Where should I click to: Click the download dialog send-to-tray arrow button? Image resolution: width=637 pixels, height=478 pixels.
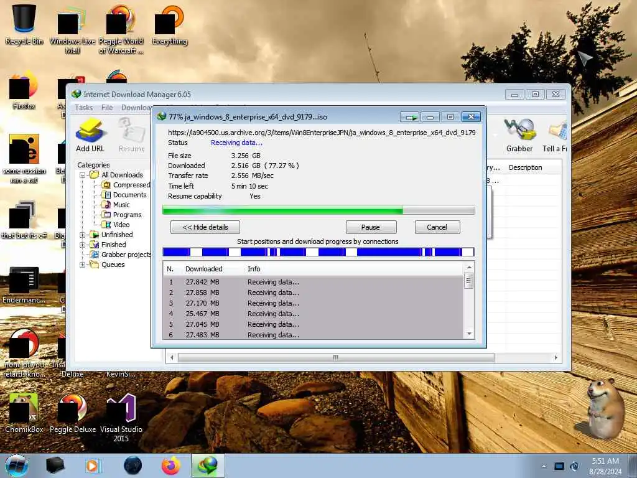[x=410, y=117]
